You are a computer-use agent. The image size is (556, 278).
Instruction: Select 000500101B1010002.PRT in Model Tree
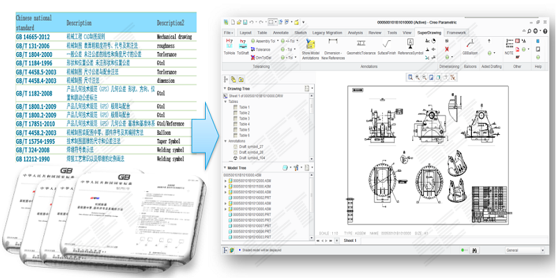click(250, 197)
